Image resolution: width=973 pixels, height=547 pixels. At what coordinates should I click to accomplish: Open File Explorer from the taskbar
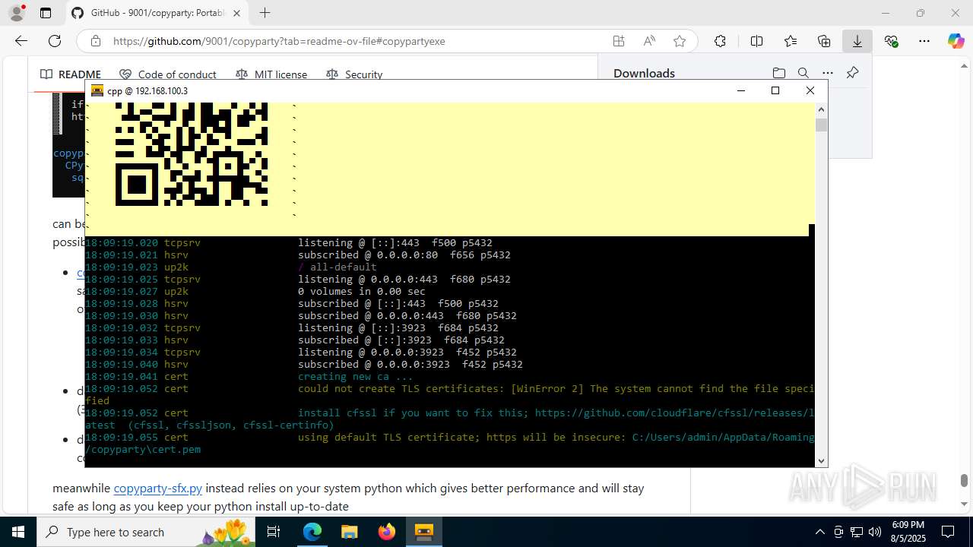(x=349, y=532)
